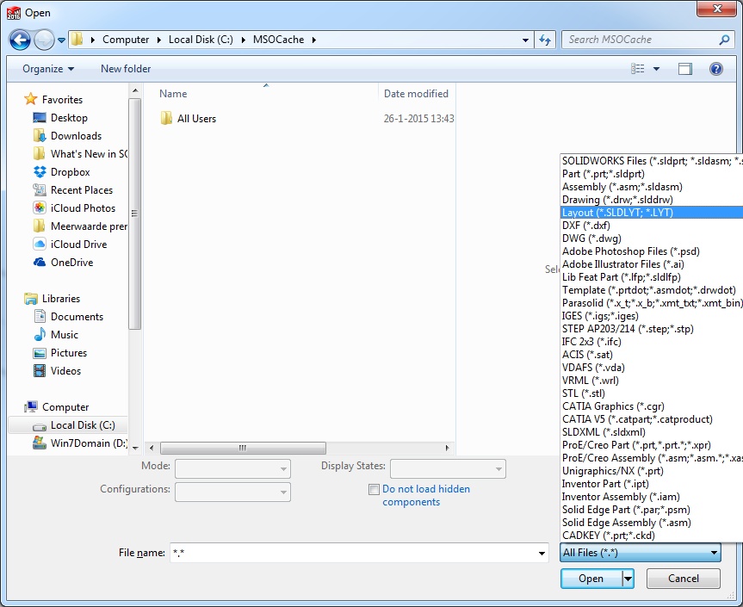
Task: Click the search magnifier icon
Action: 723,40
